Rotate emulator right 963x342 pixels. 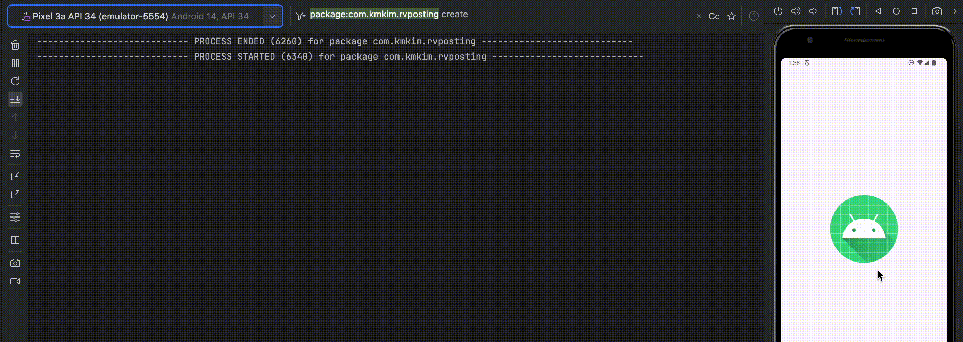[x=855, y=11]
